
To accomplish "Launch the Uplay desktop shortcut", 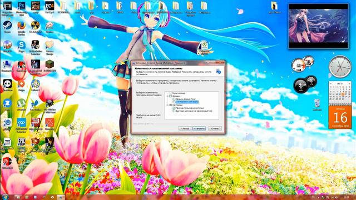I will click(7, 123).
